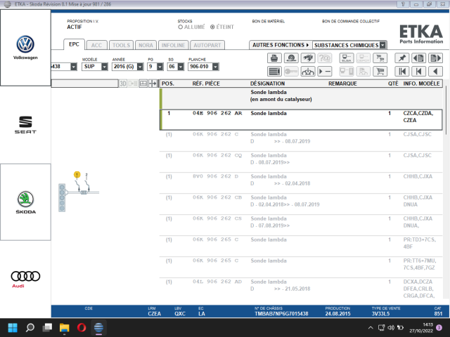Click the print icon in toolbar
The height and width of the screenshot is (337, 450).
click(x=274, y=58)
